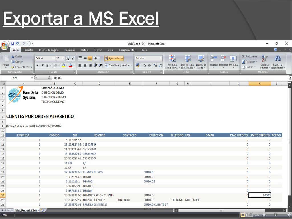This screenshot has width=292, height=219.
Task: Open the round Office button menu
Action: click(x=4, y=46)
